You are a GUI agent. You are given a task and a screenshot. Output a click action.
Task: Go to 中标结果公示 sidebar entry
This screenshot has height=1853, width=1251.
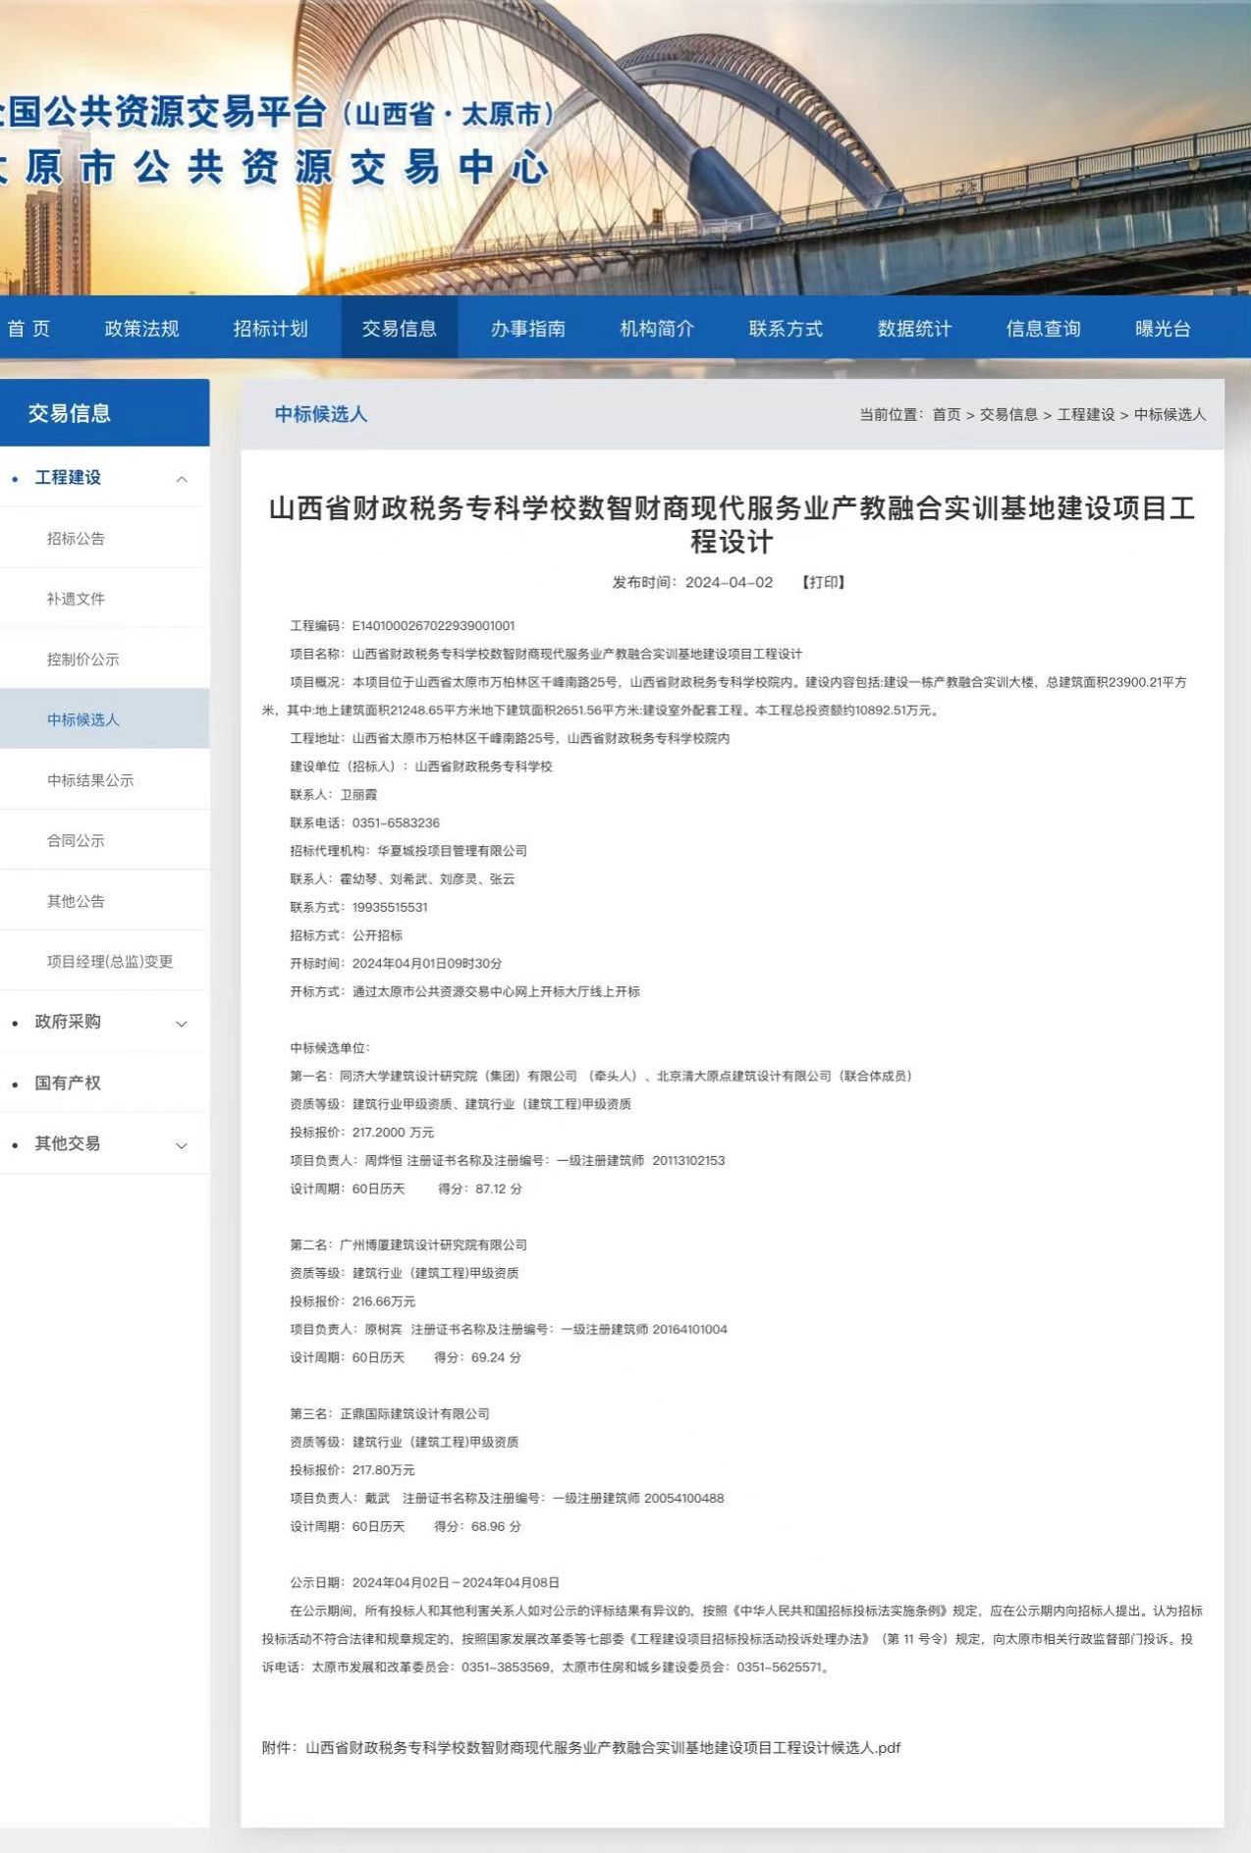(x=90, y=780)
